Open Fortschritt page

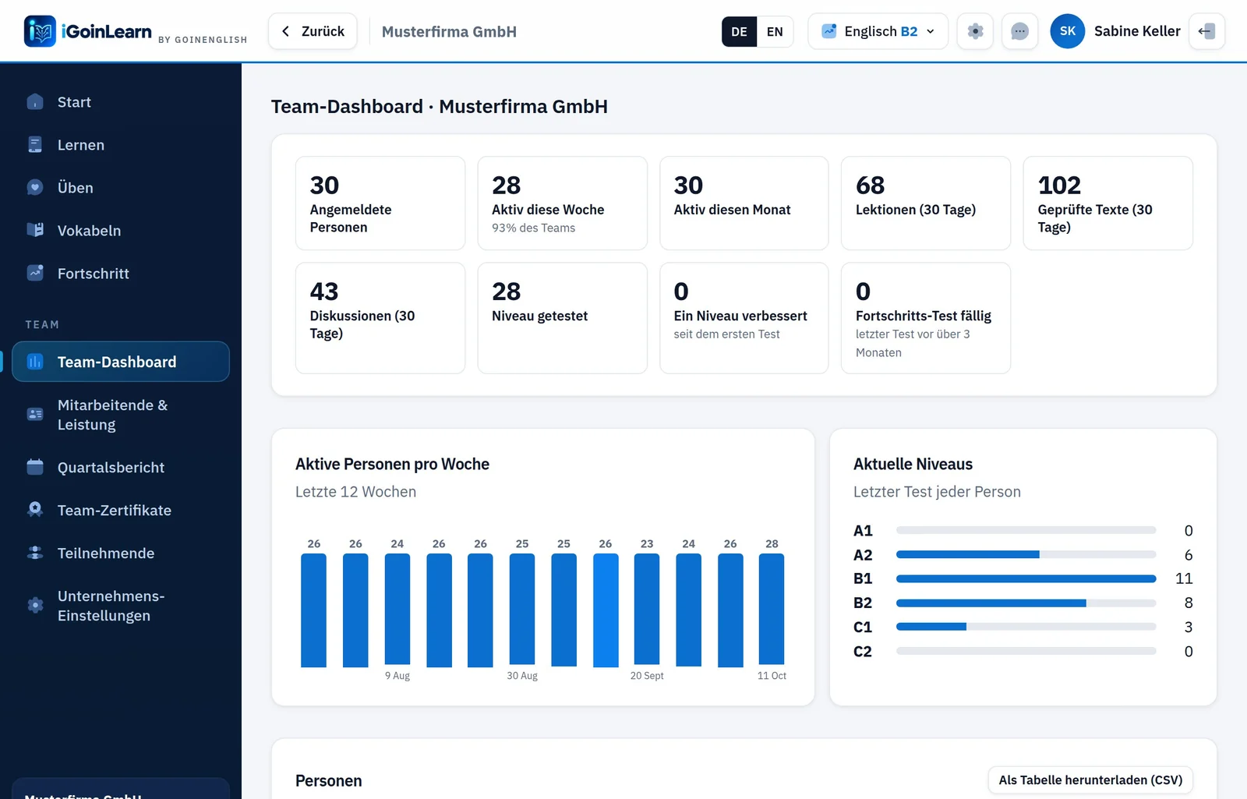pyautogui.click(x=121, y=273)
